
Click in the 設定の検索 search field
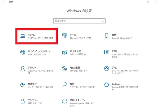(x=80, y=21)
